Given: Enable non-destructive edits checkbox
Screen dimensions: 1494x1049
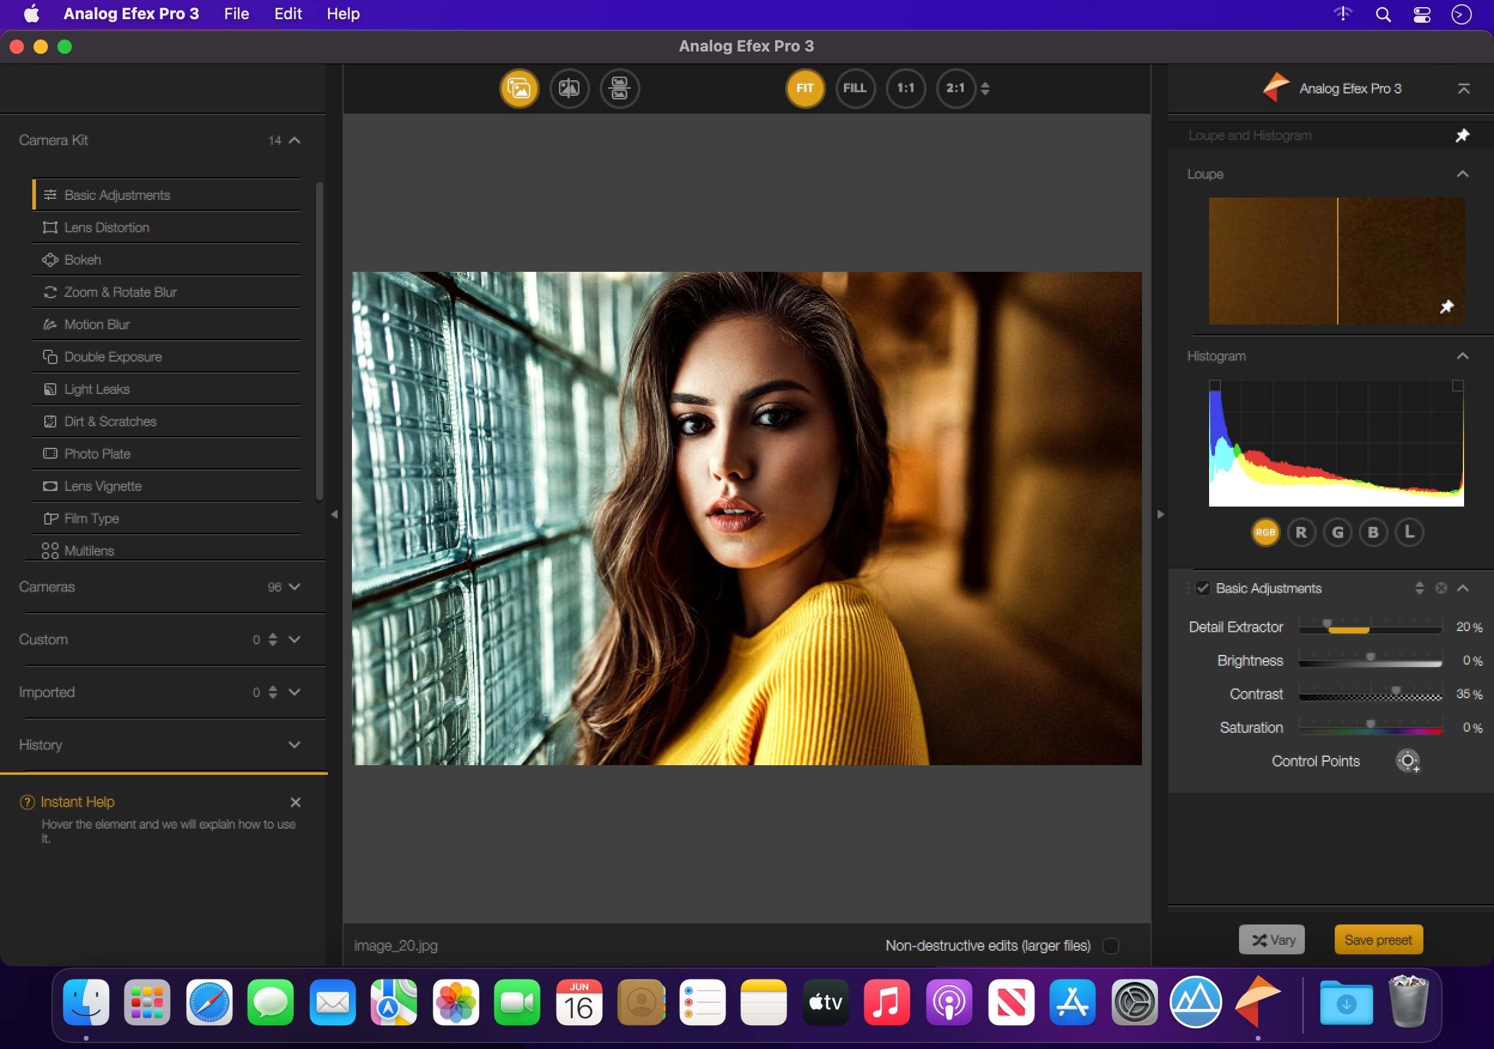Looking at the screenshot, I should tap(1111, 945).
